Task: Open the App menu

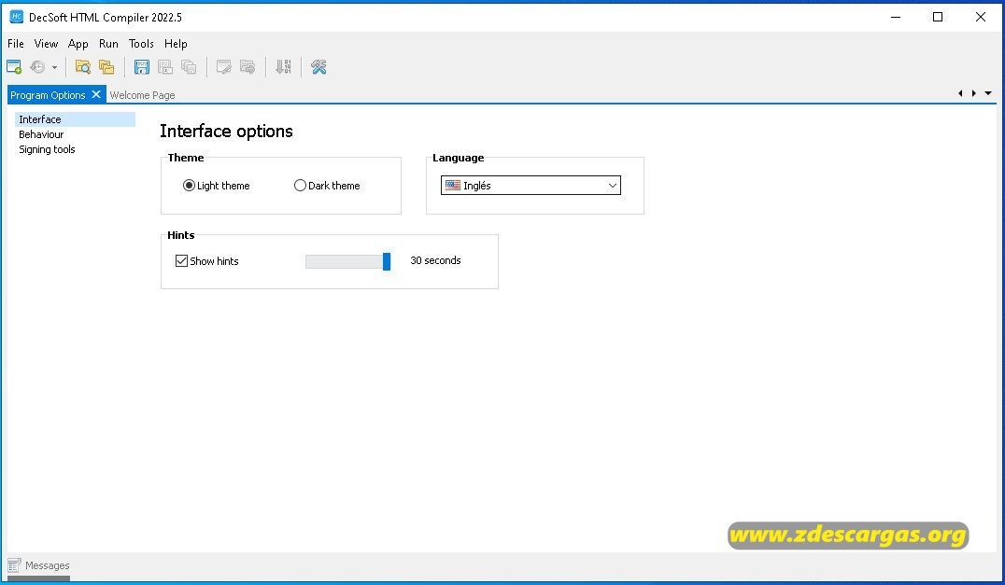Action: point(78,44)
